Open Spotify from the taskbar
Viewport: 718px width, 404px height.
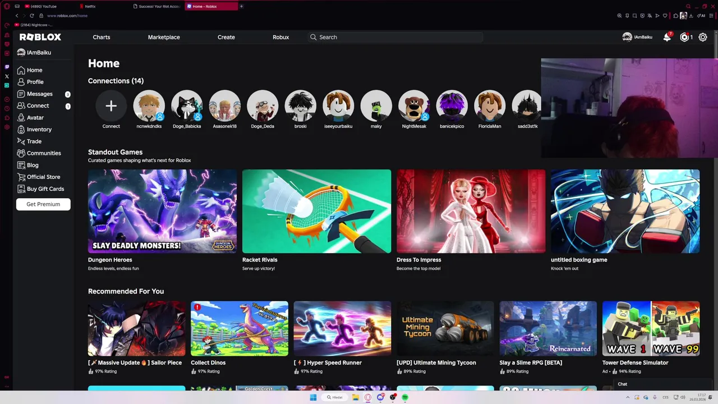405,397
